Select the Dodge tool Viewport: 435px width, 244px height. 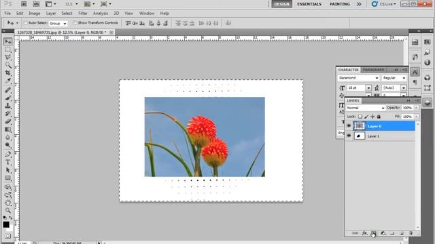tap(7, 144)
